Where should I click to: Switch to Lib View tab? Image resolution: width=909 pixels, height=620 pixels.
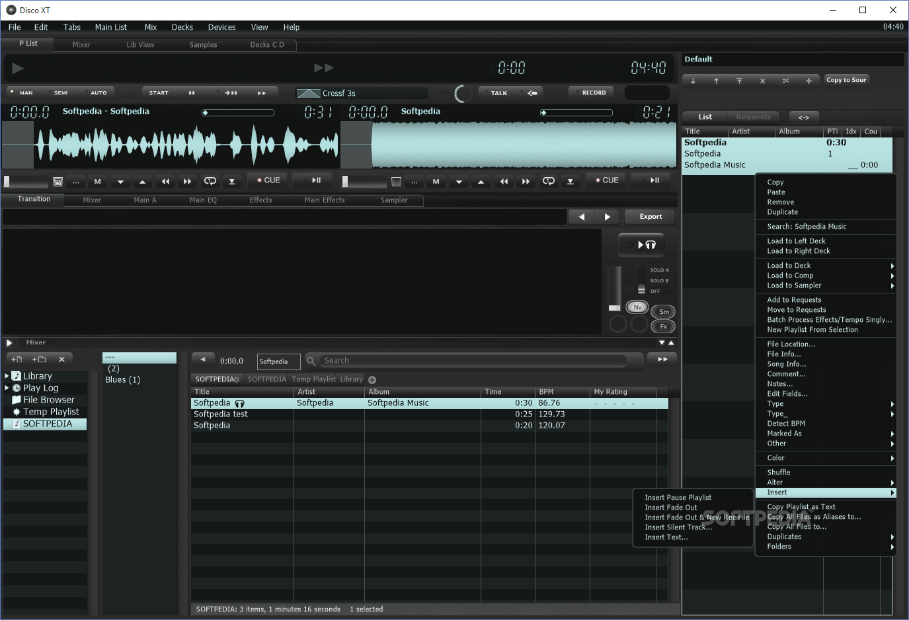click(140, 45)
